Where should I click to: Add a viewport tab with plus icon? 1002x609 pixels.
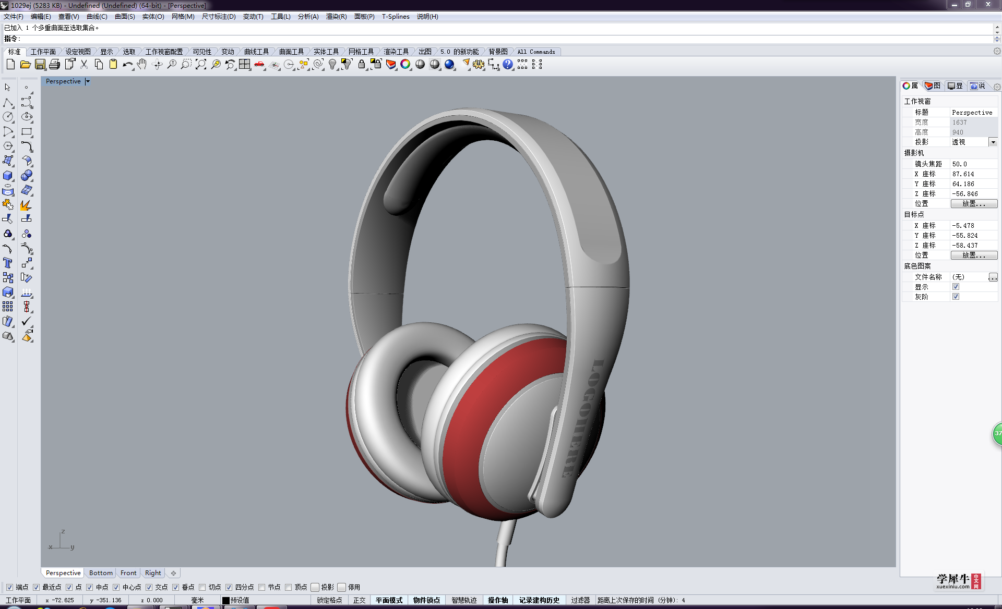pyautogui.click(x=173, y=573)
